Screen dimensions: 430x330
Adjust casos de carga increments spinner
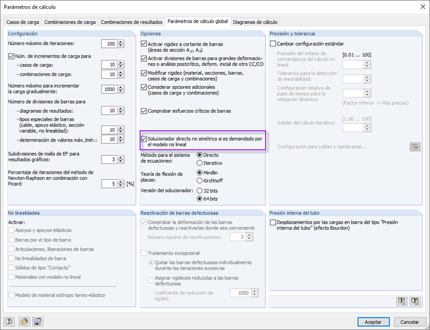(121, 65)
